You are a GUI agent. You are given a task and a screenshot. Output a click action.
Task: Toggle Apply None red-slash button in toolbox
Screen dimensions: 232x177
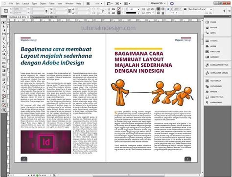click(x=3, y=105)
